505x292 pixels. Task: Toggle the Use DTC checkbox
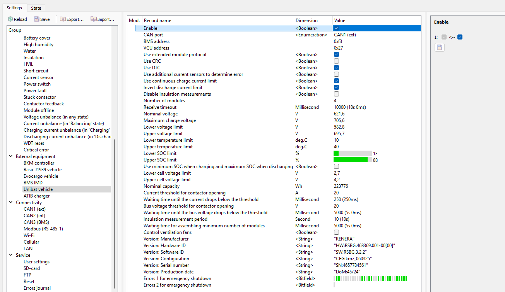click(337, 68)
